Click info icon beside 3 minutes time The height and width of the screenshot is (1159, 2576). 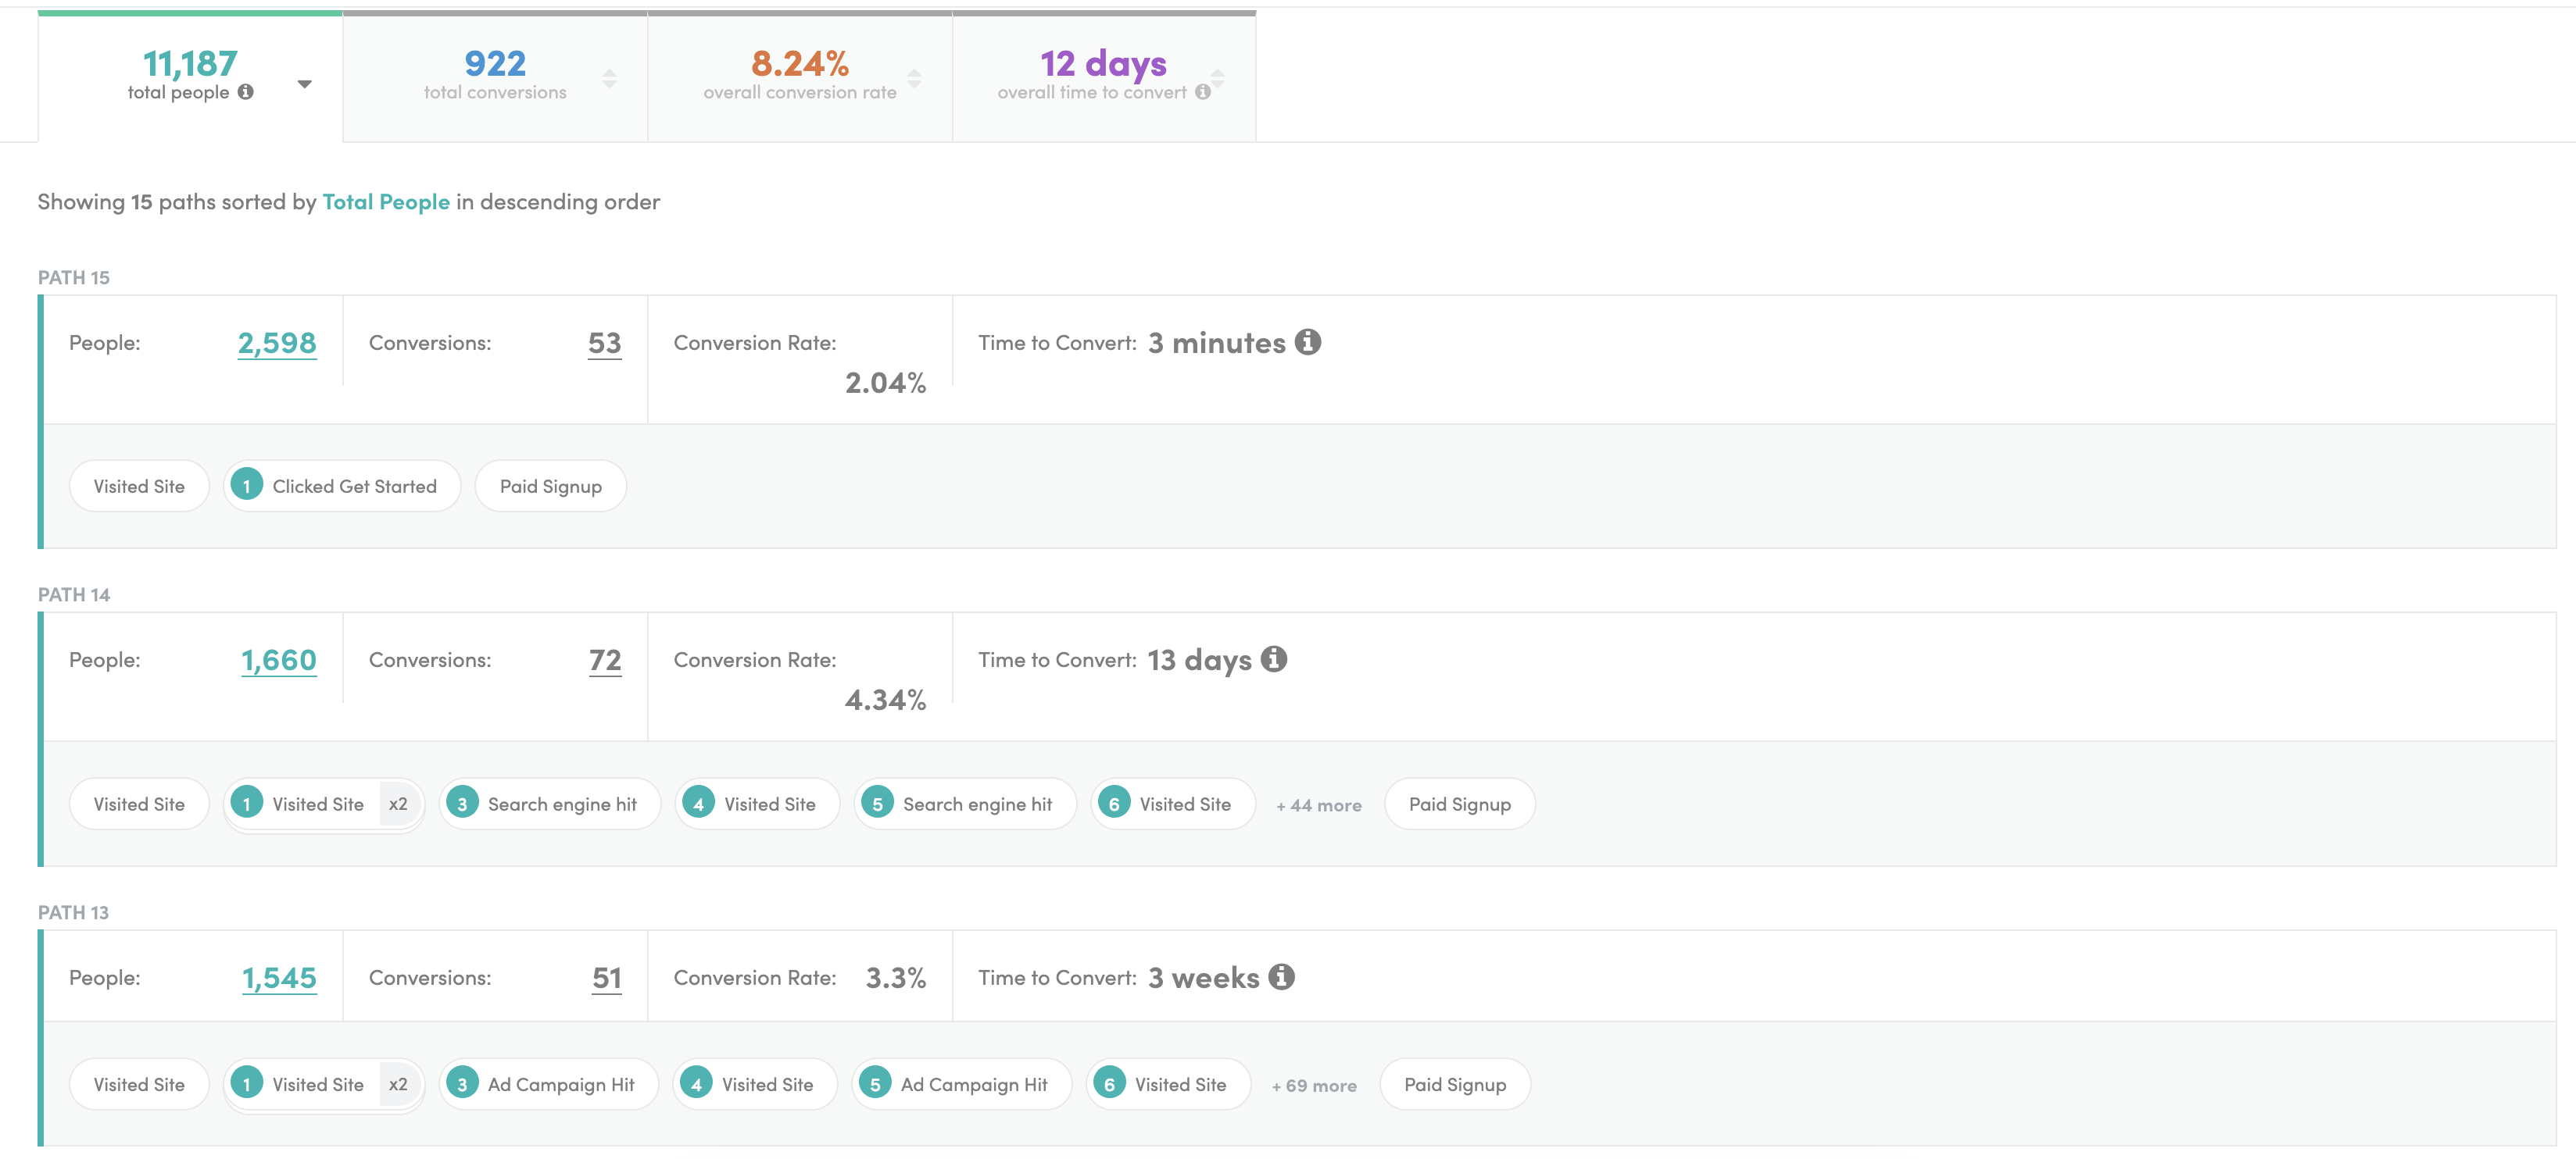[x=1307, y=343]
